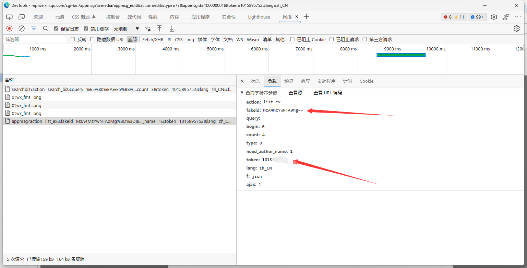
Task: Open Cookie tab in details pane
Action: (x=367, y=81)
